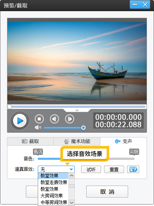
Task: Click the 重置 reset button
Action: pyautogui.click(x=114, y=169)
